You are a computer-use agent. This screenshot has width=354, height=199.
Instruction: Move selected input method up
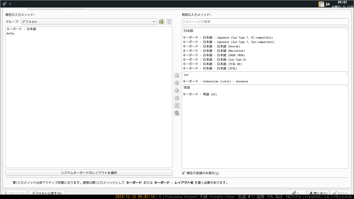pos(177,90)
